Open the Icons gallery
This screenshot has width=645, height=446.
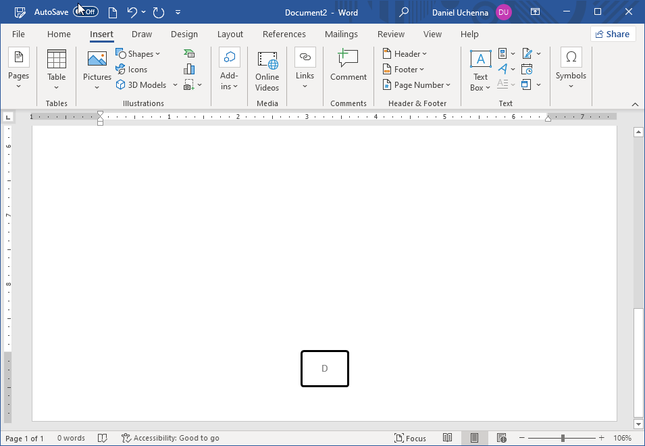click(x=132, y=70)
